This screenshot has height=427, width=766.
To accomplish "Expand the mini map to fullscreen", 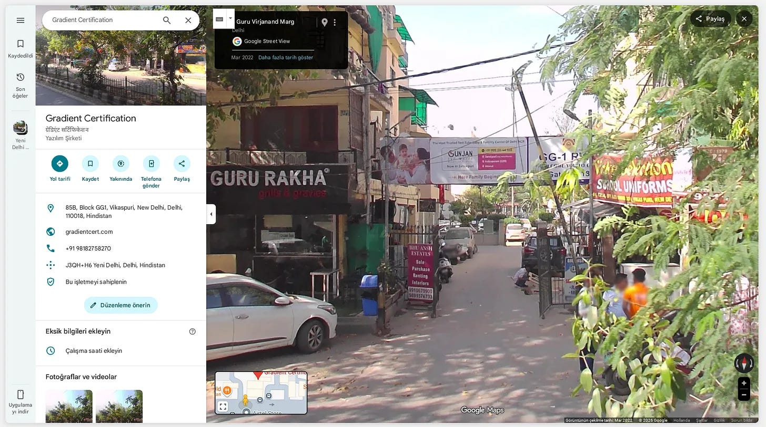I will coord(223,407).
